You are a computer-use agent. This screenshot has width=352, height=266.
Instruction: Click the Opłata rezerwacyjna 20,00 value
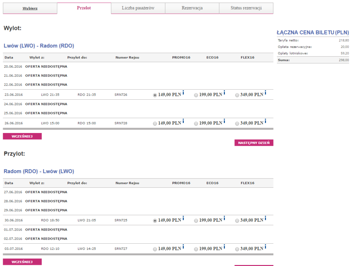tap(345, 47)
